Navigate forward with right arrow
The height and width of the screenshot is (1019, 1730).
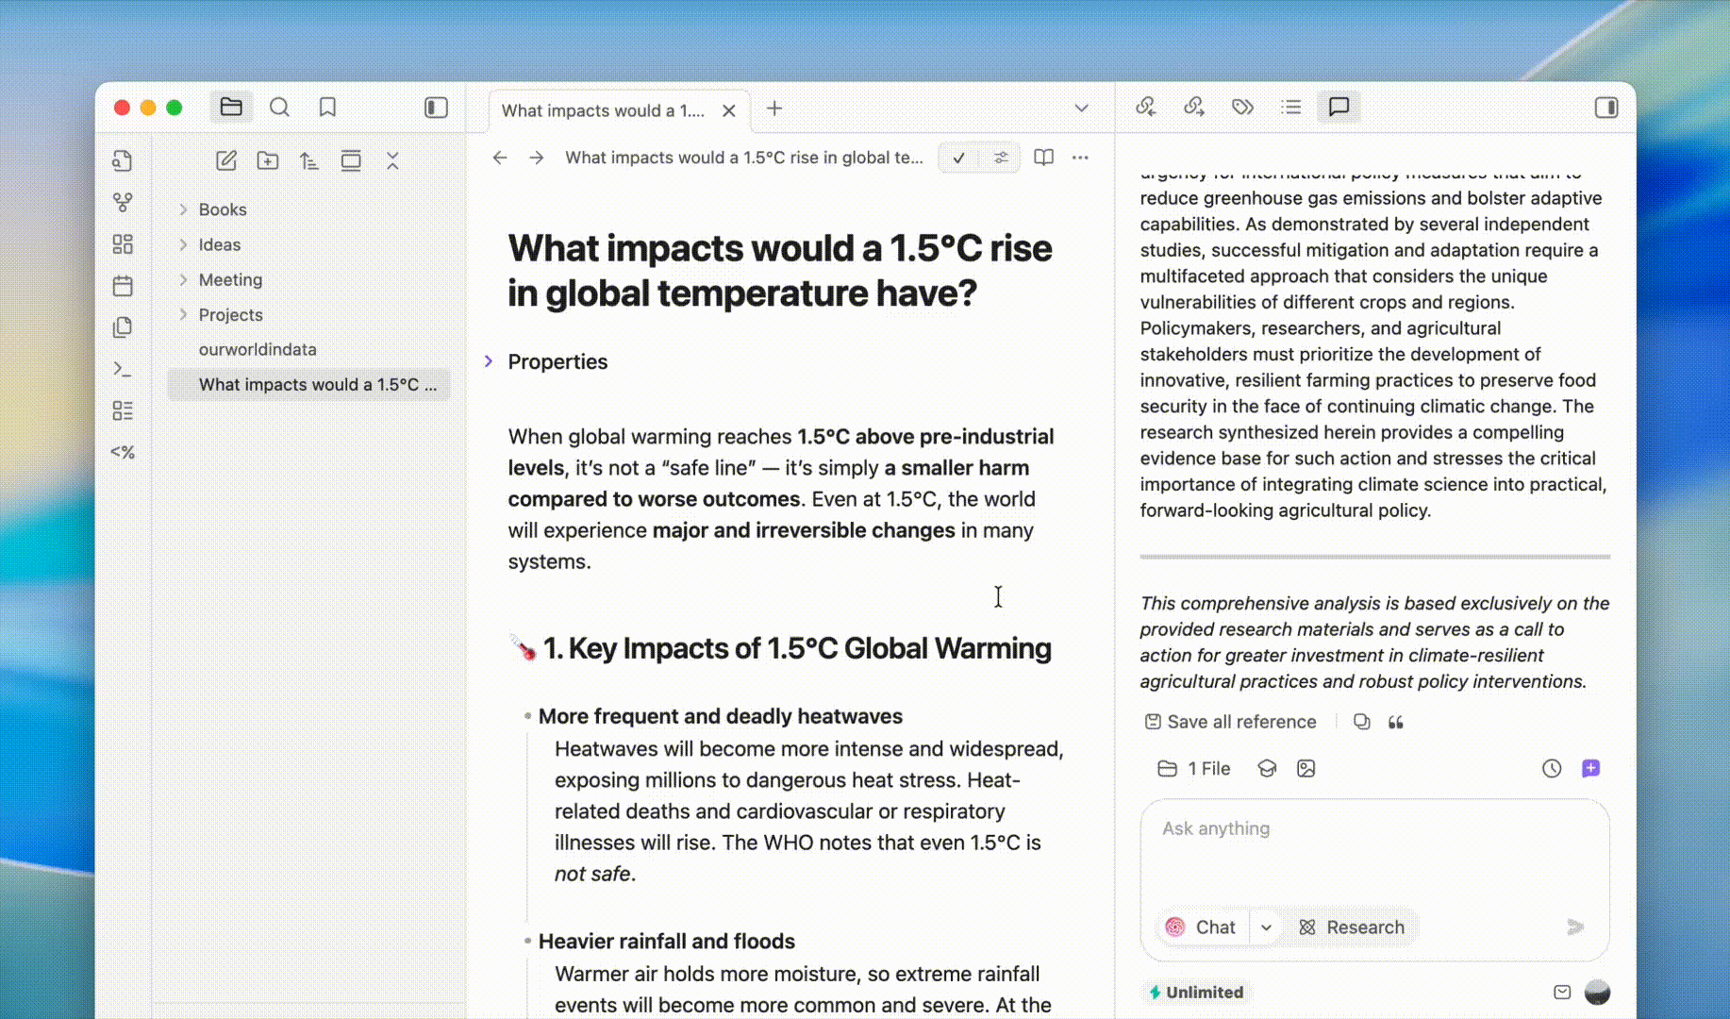pos(536,158)
